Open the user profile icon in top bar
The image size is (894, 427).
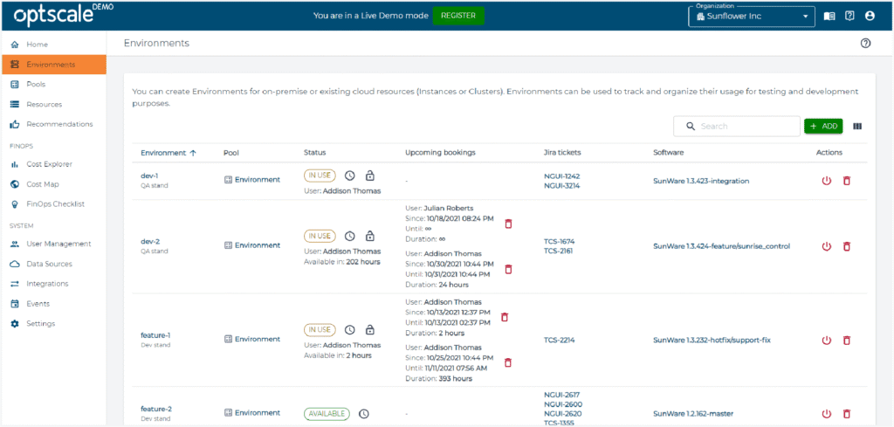[x=870, y=16]
